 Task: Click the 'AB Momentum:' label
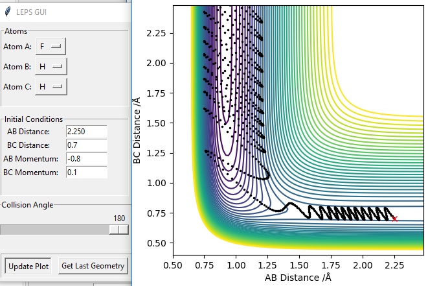tap(31, 159)
